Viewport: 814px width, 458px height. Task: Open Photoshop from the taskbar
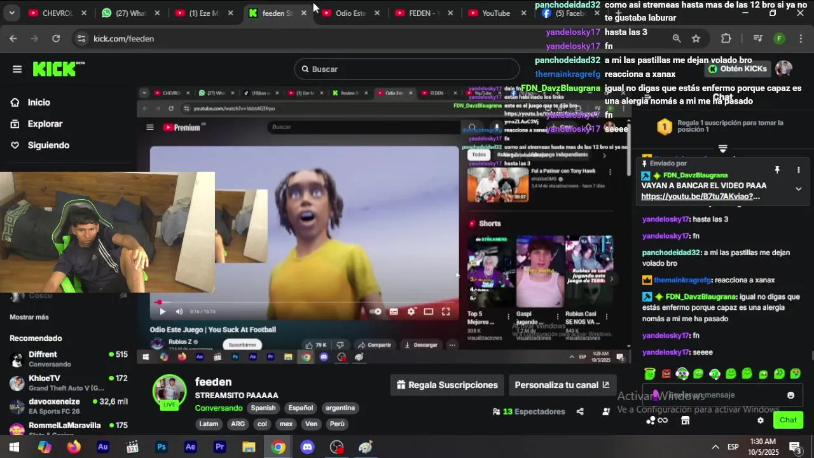coord(162,447)
